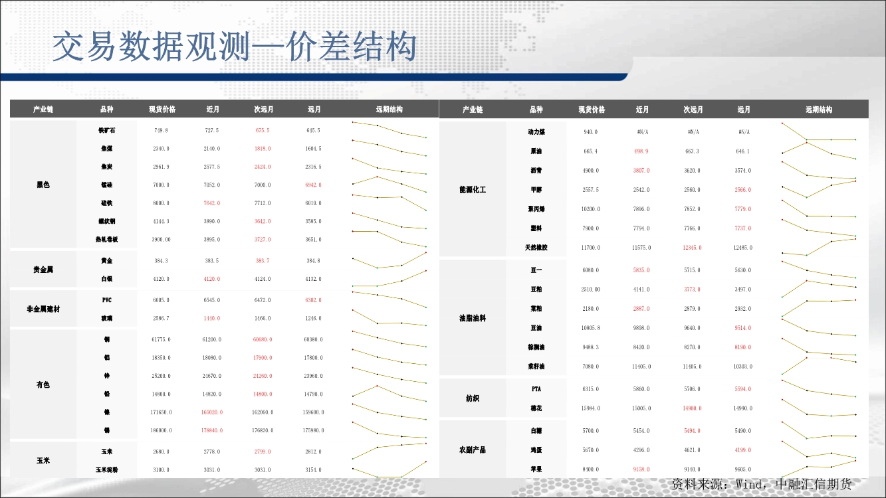This screenshot has width=886, height=498.
Task: Click the red 178840.0 near-month value
Action: click(213, 430)
